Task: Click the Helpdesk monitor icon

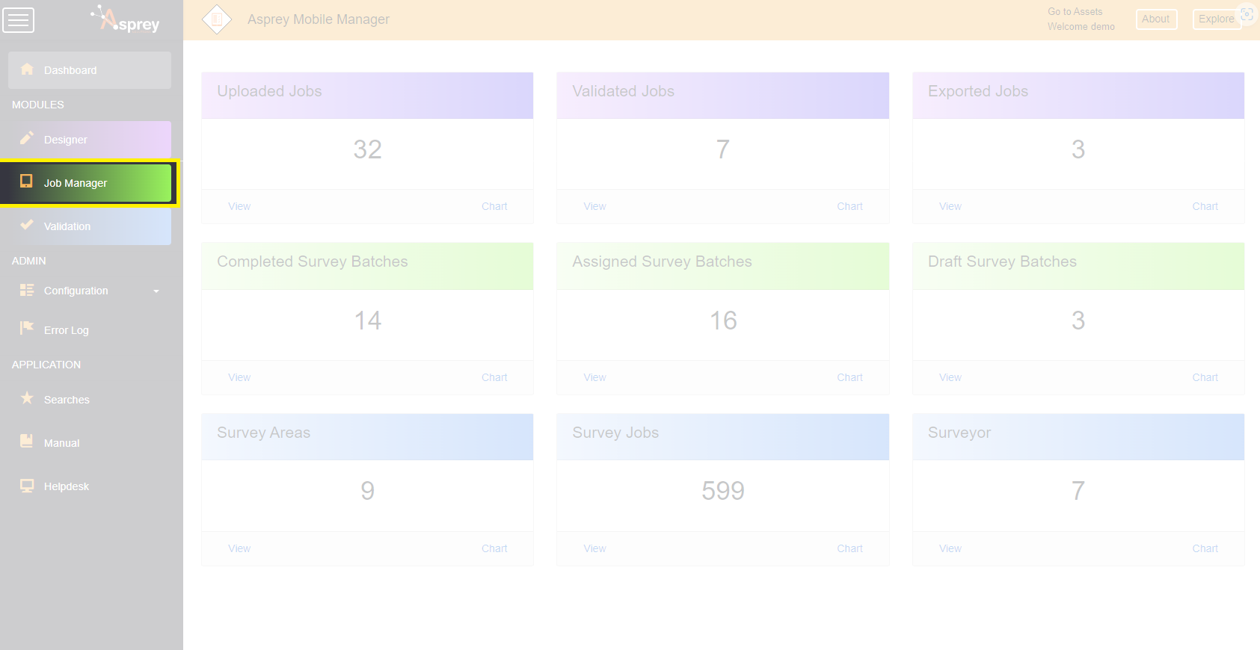Action: (x=27, y=486)
